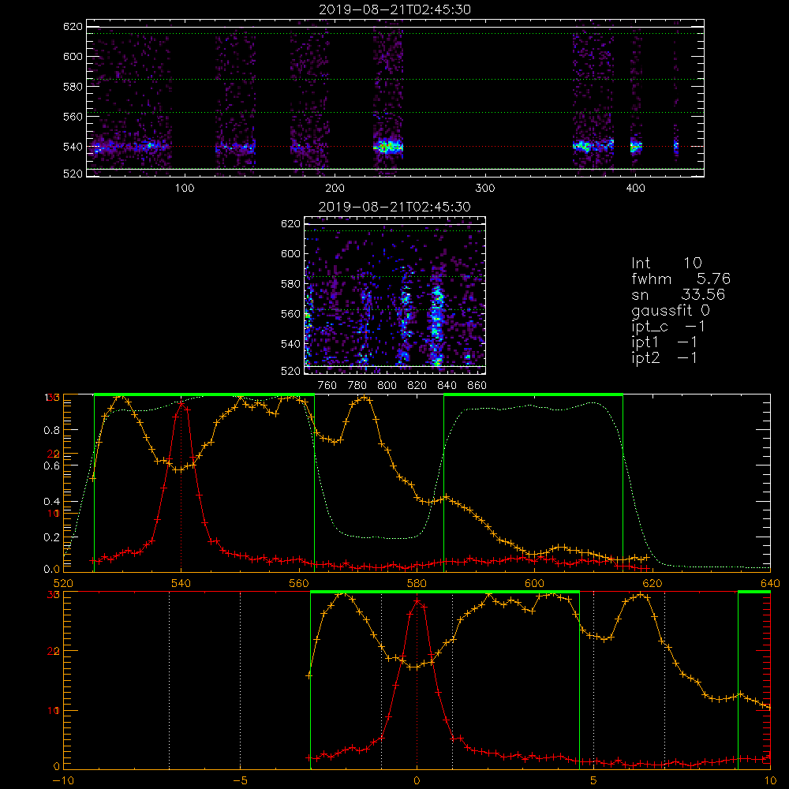This screenshot has width=789, height=789.
Task: Click the 860 x-axis label of middle spectrogram
Action: tap(477, 386)
